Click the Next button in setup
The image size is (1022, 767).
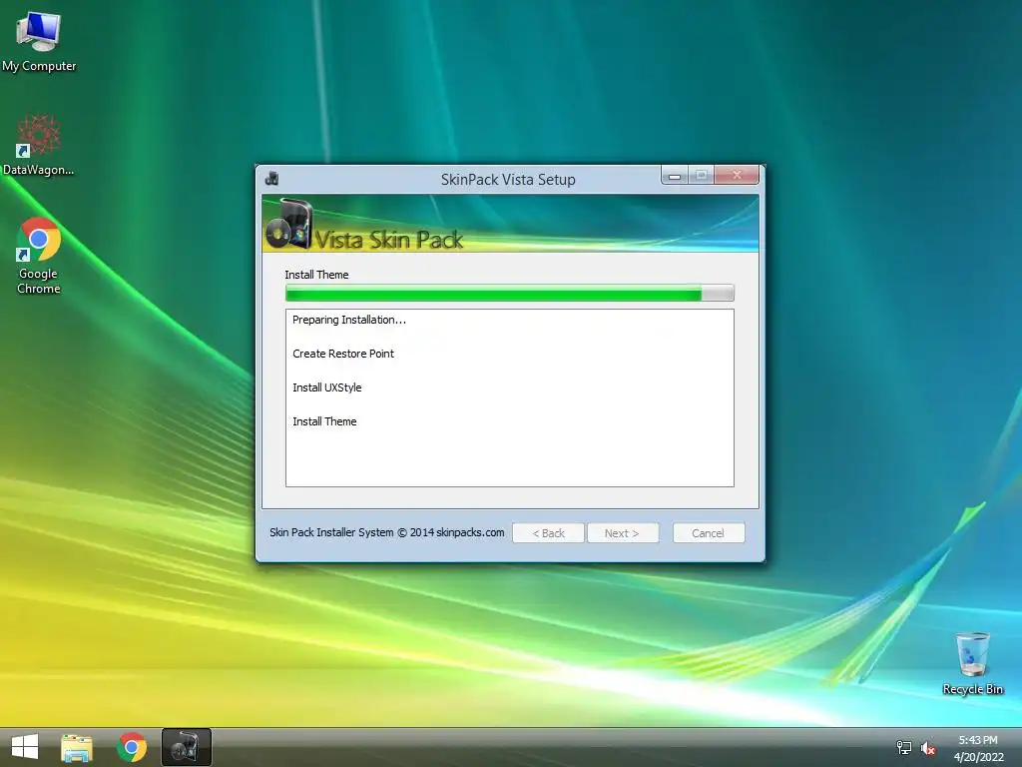623,533
